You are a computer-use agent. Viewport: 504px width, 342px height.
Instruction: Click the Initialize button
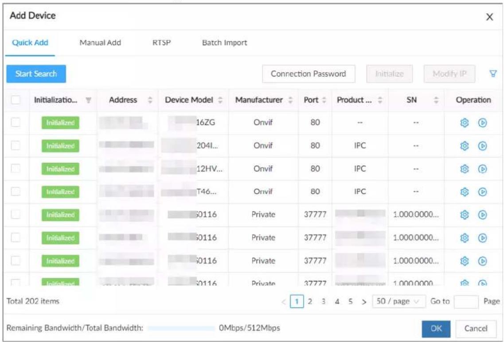[389, 74]
